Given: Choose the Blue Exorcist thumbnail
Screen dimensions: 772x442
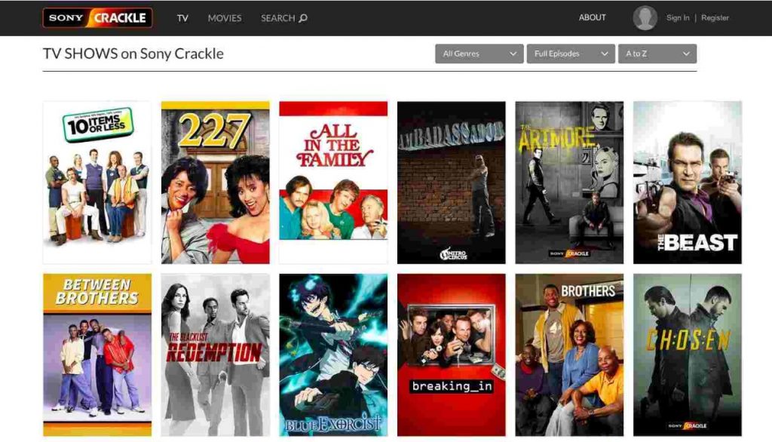Looking at the screenshot, I should pyautogui.click(x=333, y=355).
